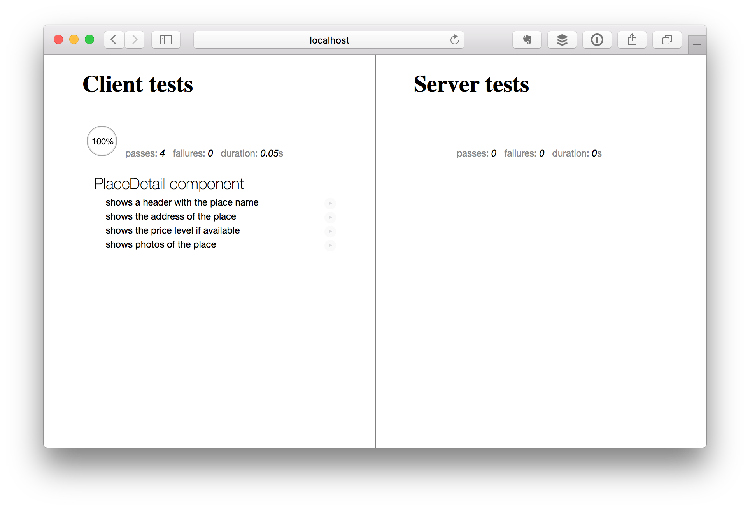Replay the 'shows the price level' test arrow

pos(330,231)
